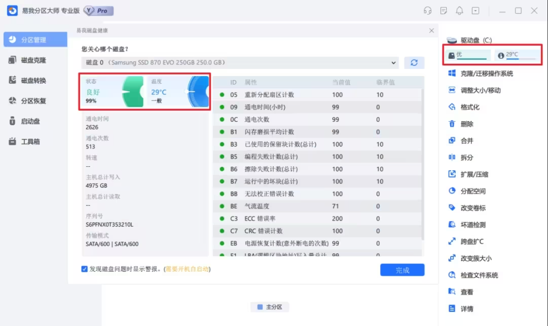Select row 09 通电时间(小时)
The width and height of the screenshot is (548, 326).
[x=318, y=107]
